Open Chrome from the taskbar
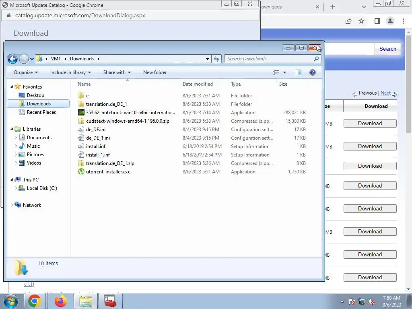412x309 pixels. pyautogui.click(x=35, y=301)
